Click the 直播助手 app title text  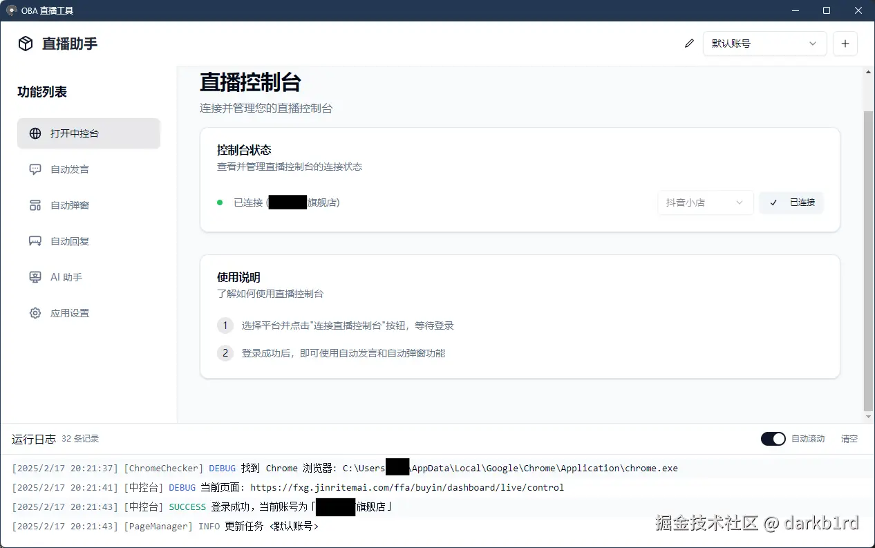(70, 44)
